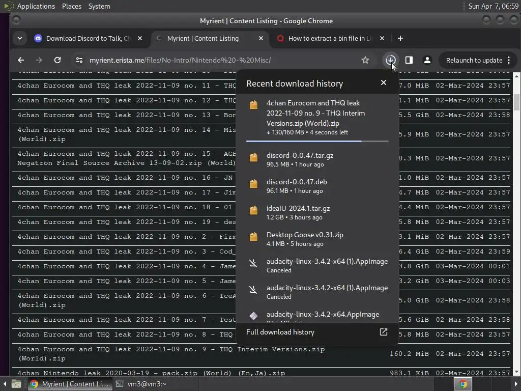Close the Recent download history popup
Viewport: 521px width, 391px height.
(384, 82)
